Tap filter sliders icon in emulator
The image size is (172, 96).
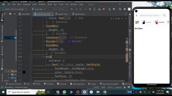click(x=137, y=22)
